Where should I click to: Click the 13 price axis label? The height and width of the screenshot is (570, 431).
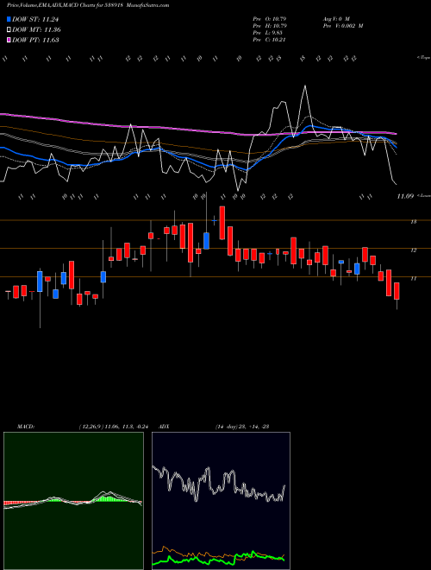click(x=413, y=221)
